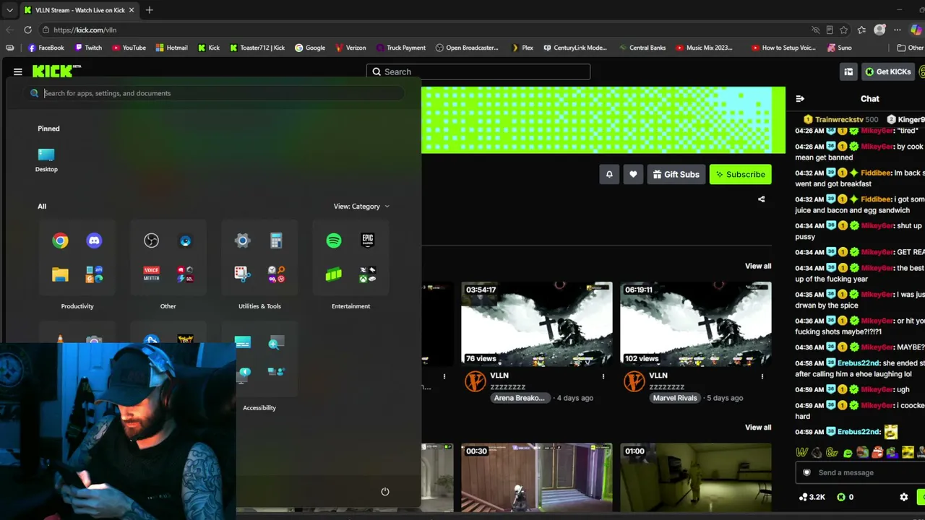Play the 00:30 clip thumbnail
925x520 pixels.
[537, 477]
